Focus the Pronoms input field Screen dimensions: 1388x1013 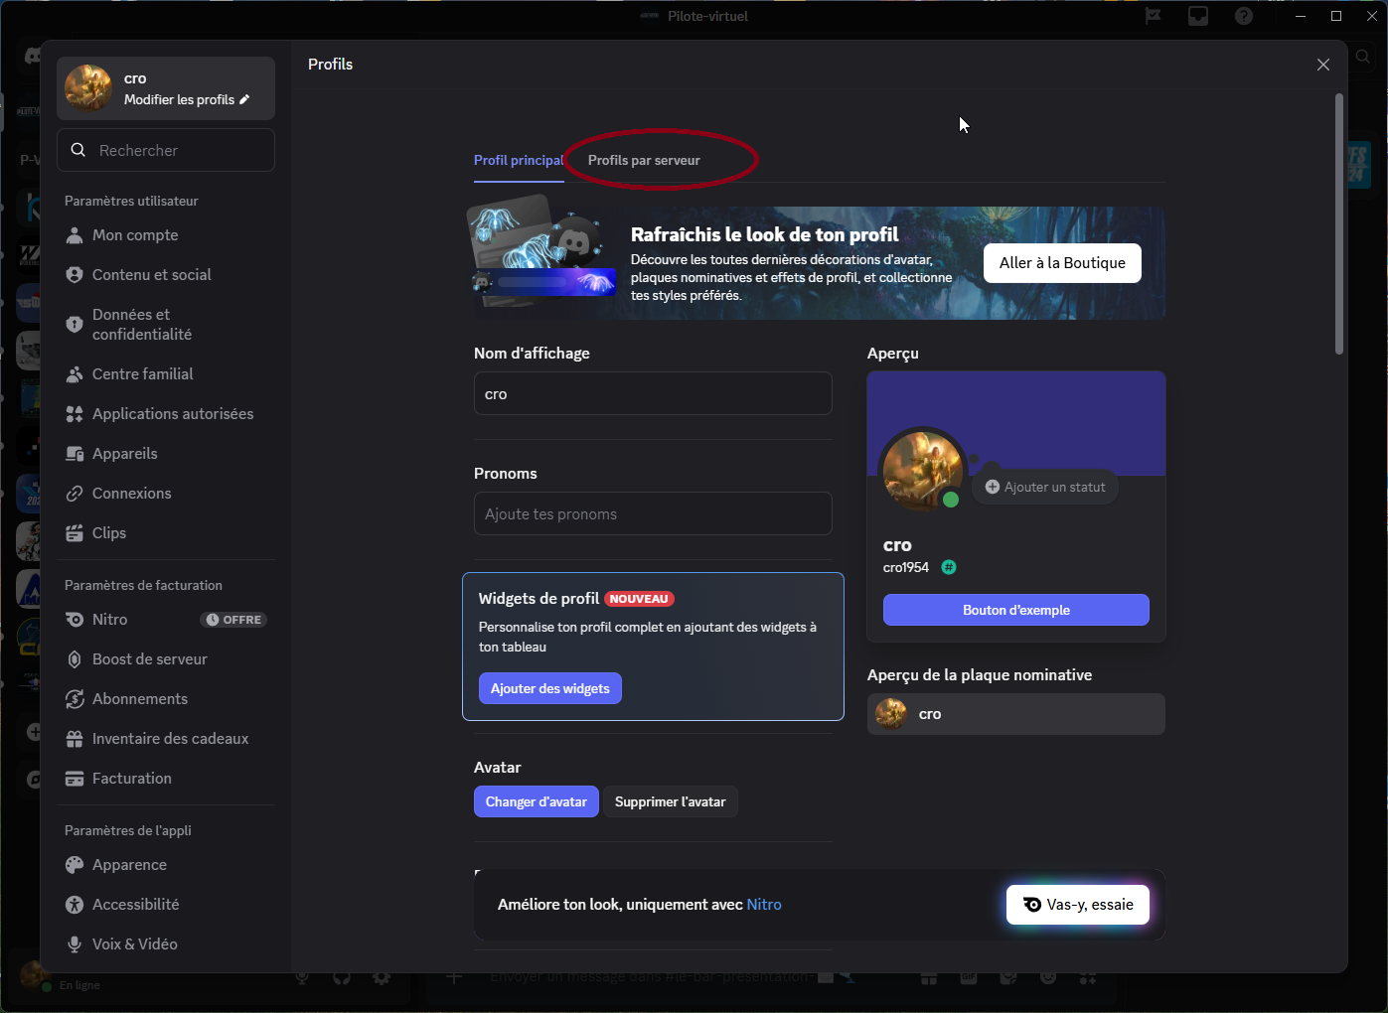click(653, 514)
